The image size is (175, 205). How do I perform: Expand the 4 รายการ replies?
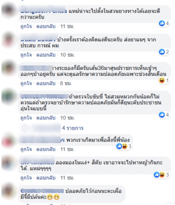[x=73, y=128]
